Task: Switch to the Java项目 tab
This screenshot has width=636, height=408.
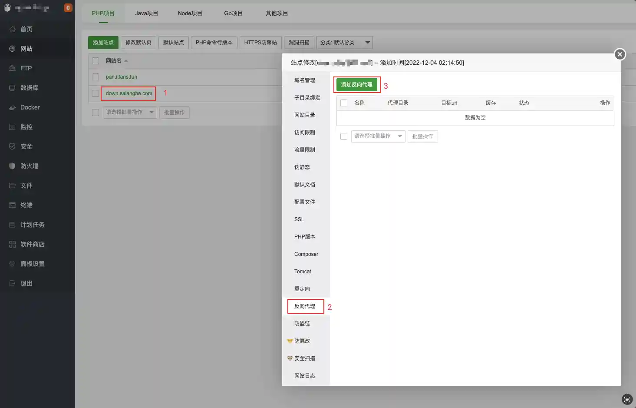Action: pyautogui.click(x=146, y=13)
